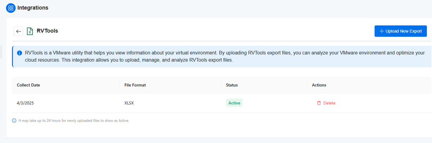Image resolution: width=432 pixels, height=143 pixels.
Task: Click the RVTools Excel file icon
Action: (30, 31)
